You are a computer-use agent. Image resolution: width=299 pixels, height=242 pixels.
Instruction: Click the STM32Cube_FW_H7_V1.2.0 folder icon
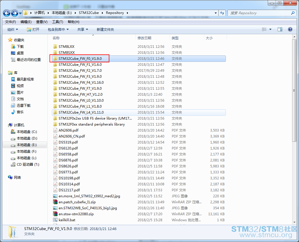(55, 95)
